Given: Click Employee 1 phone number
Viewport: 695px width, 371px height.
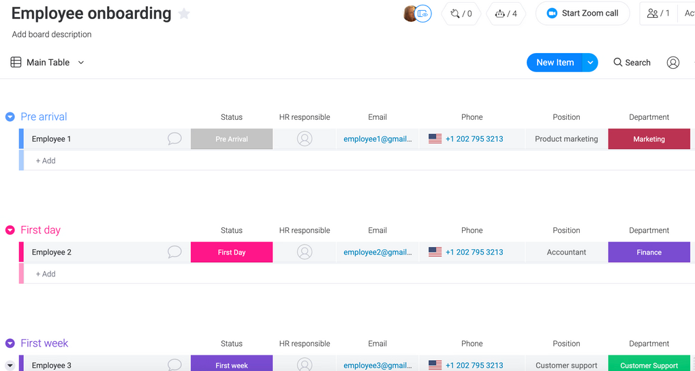Looking at the screenshot, I should tap(474, 139).
